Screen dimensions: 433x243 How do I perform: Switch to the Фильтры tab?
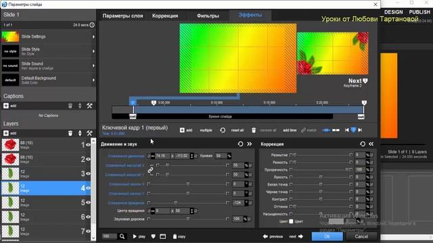tap(208, 16)
